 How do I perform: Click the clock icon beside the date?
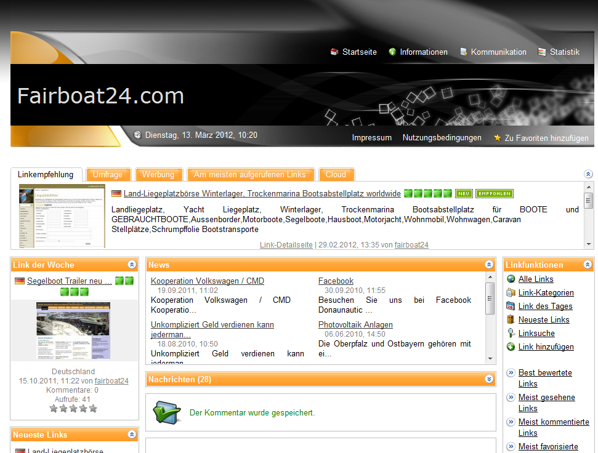click(137, 135)
